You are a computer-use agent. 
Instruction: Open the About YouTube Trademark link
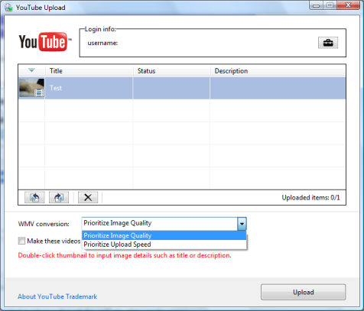[x=57, y=296]
